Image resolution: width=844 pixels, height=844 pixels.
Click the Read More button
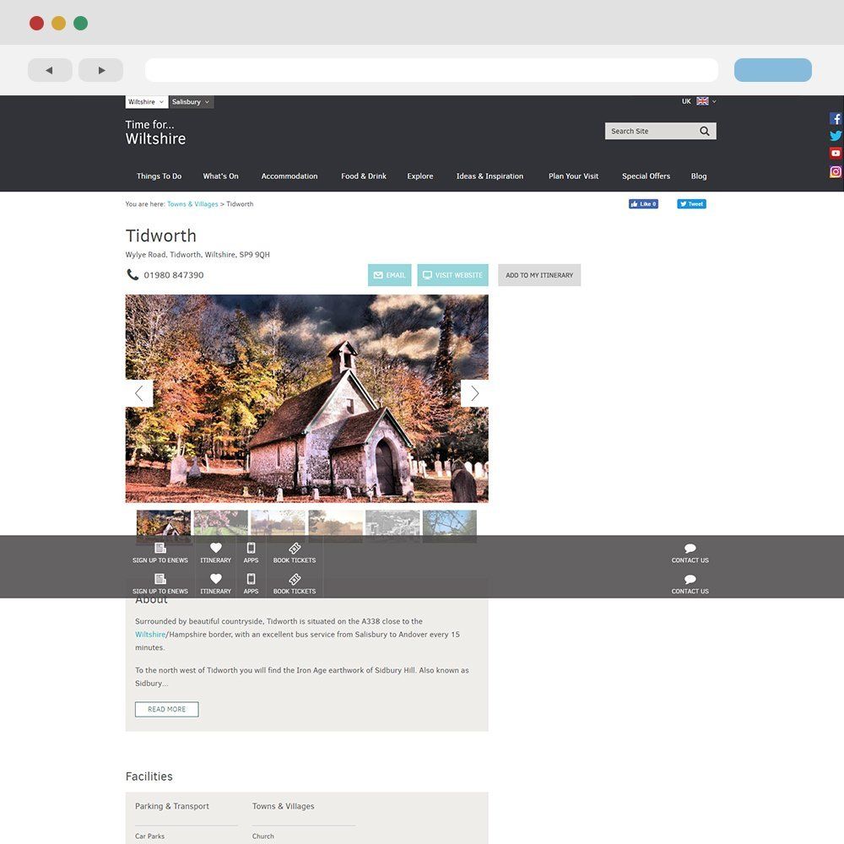pyautogui.click(x=167, y=710)
